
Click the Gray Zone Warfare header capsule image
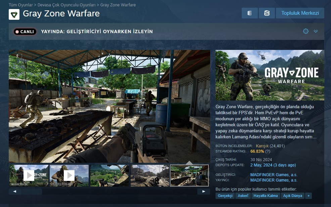point(270,75)
